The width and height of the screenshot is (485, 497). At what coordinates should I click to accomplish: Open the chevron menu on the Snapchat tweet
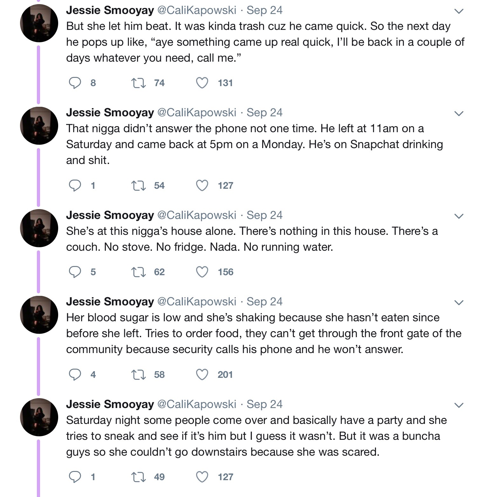click(x=459, y=113)
